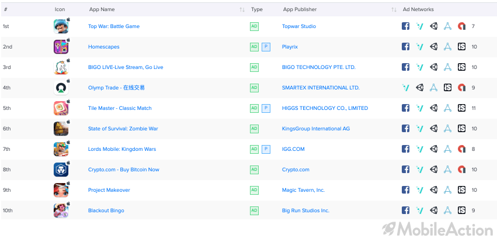Screen dimensions: 497x238
Task: Click P type badge in Lords Mobile row
Action: click(266, 149)
